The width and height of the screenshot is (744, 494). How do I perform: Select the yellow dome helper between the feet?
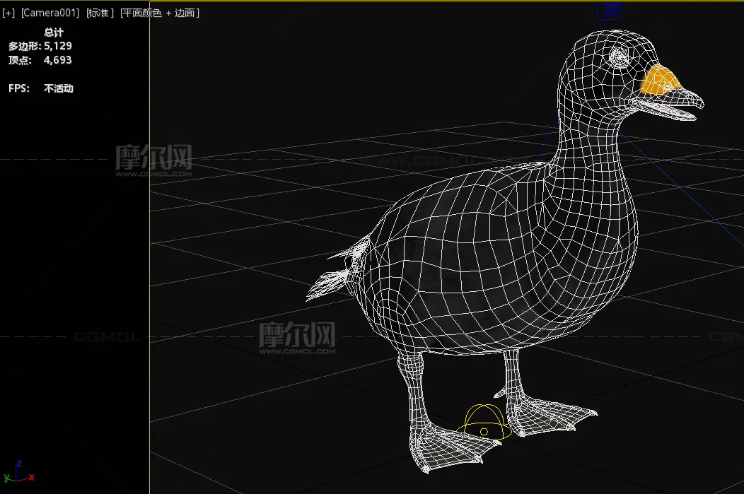pos(484,423)
